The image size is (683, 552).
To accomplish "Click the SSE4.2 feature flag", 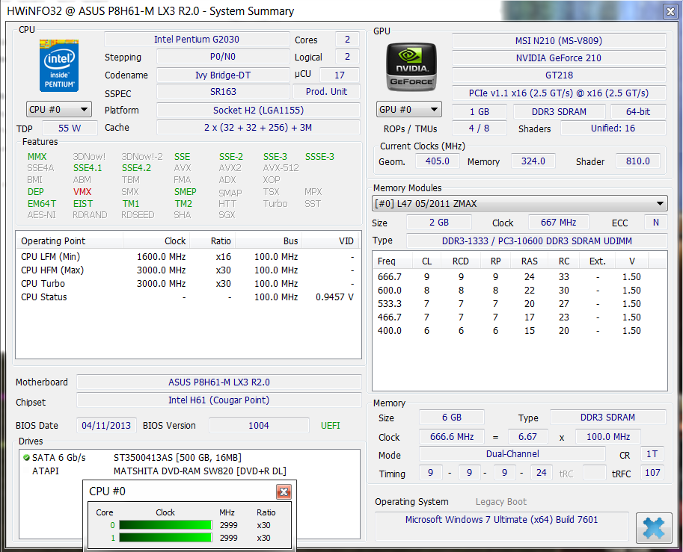I will click(x=136, y=168).
